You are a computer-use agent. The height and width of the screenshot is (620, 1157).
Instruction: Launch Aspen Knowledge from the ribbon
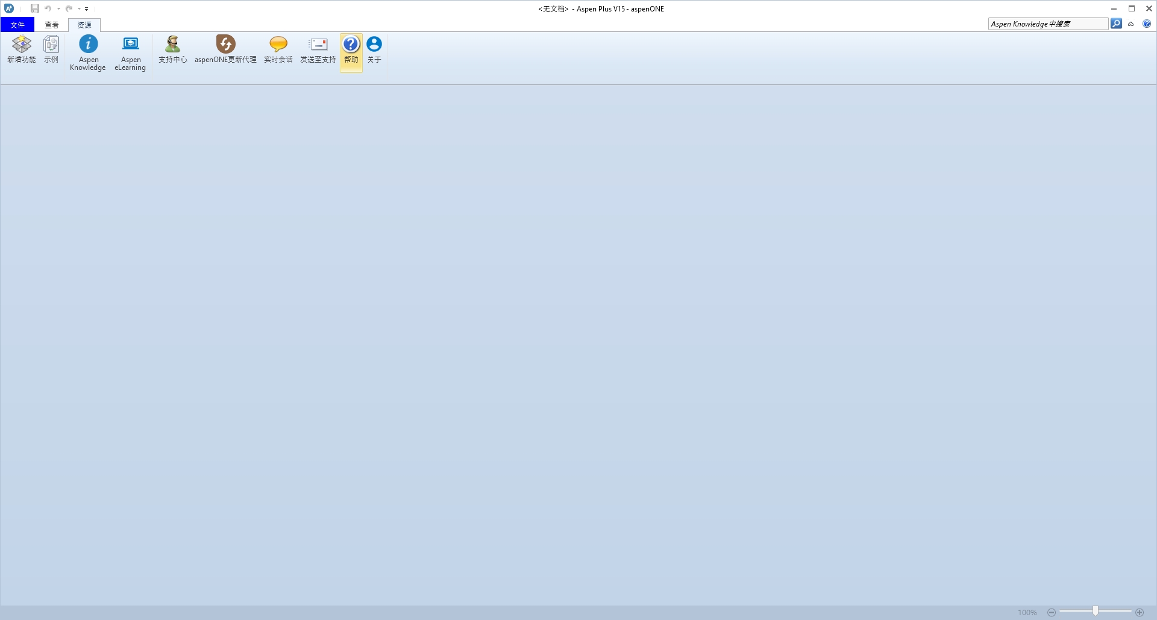click(88, 53)
